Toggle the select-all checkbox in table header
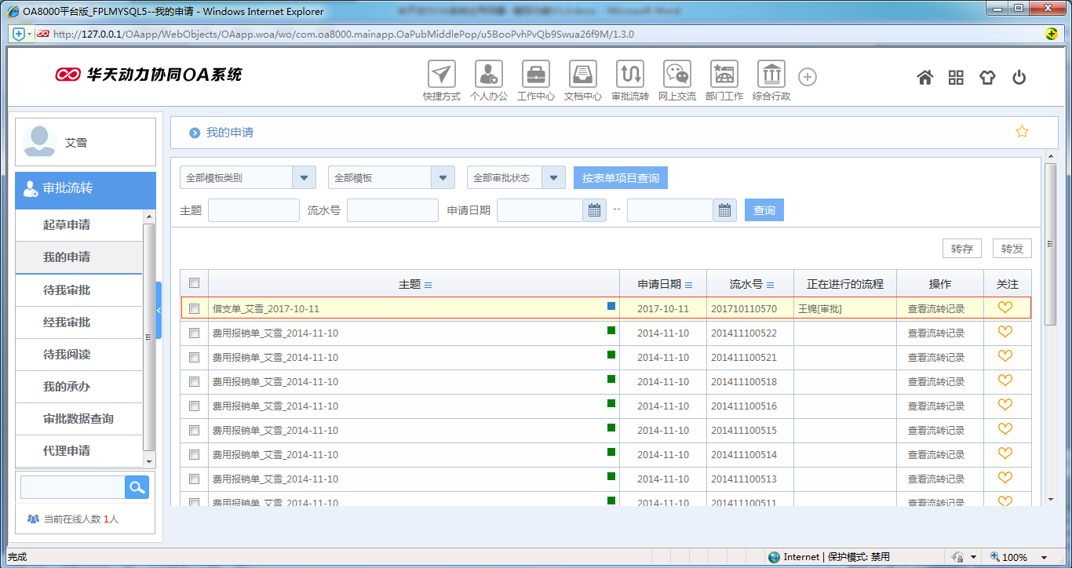 point(195,283)
